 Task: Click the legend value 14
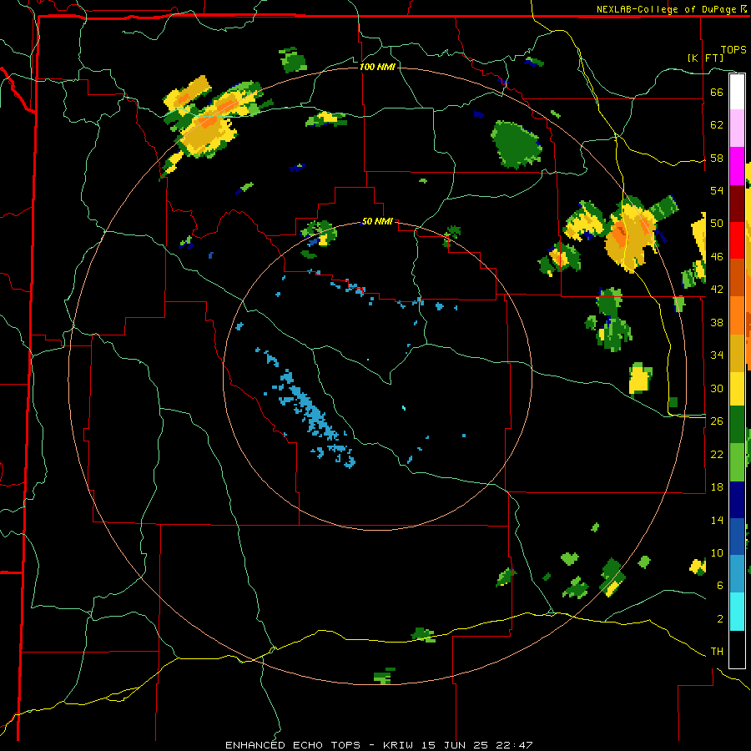(x=717, y=520)
